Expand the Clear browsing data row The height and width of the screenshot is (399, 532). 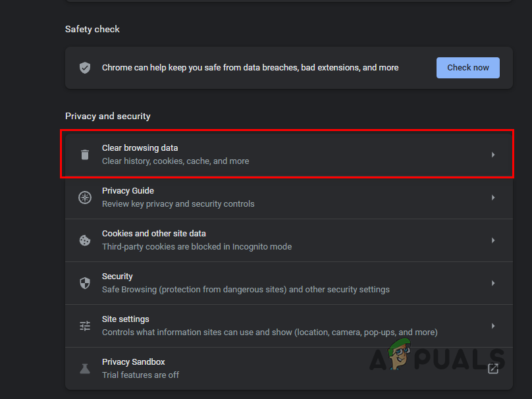coord(492,154)
